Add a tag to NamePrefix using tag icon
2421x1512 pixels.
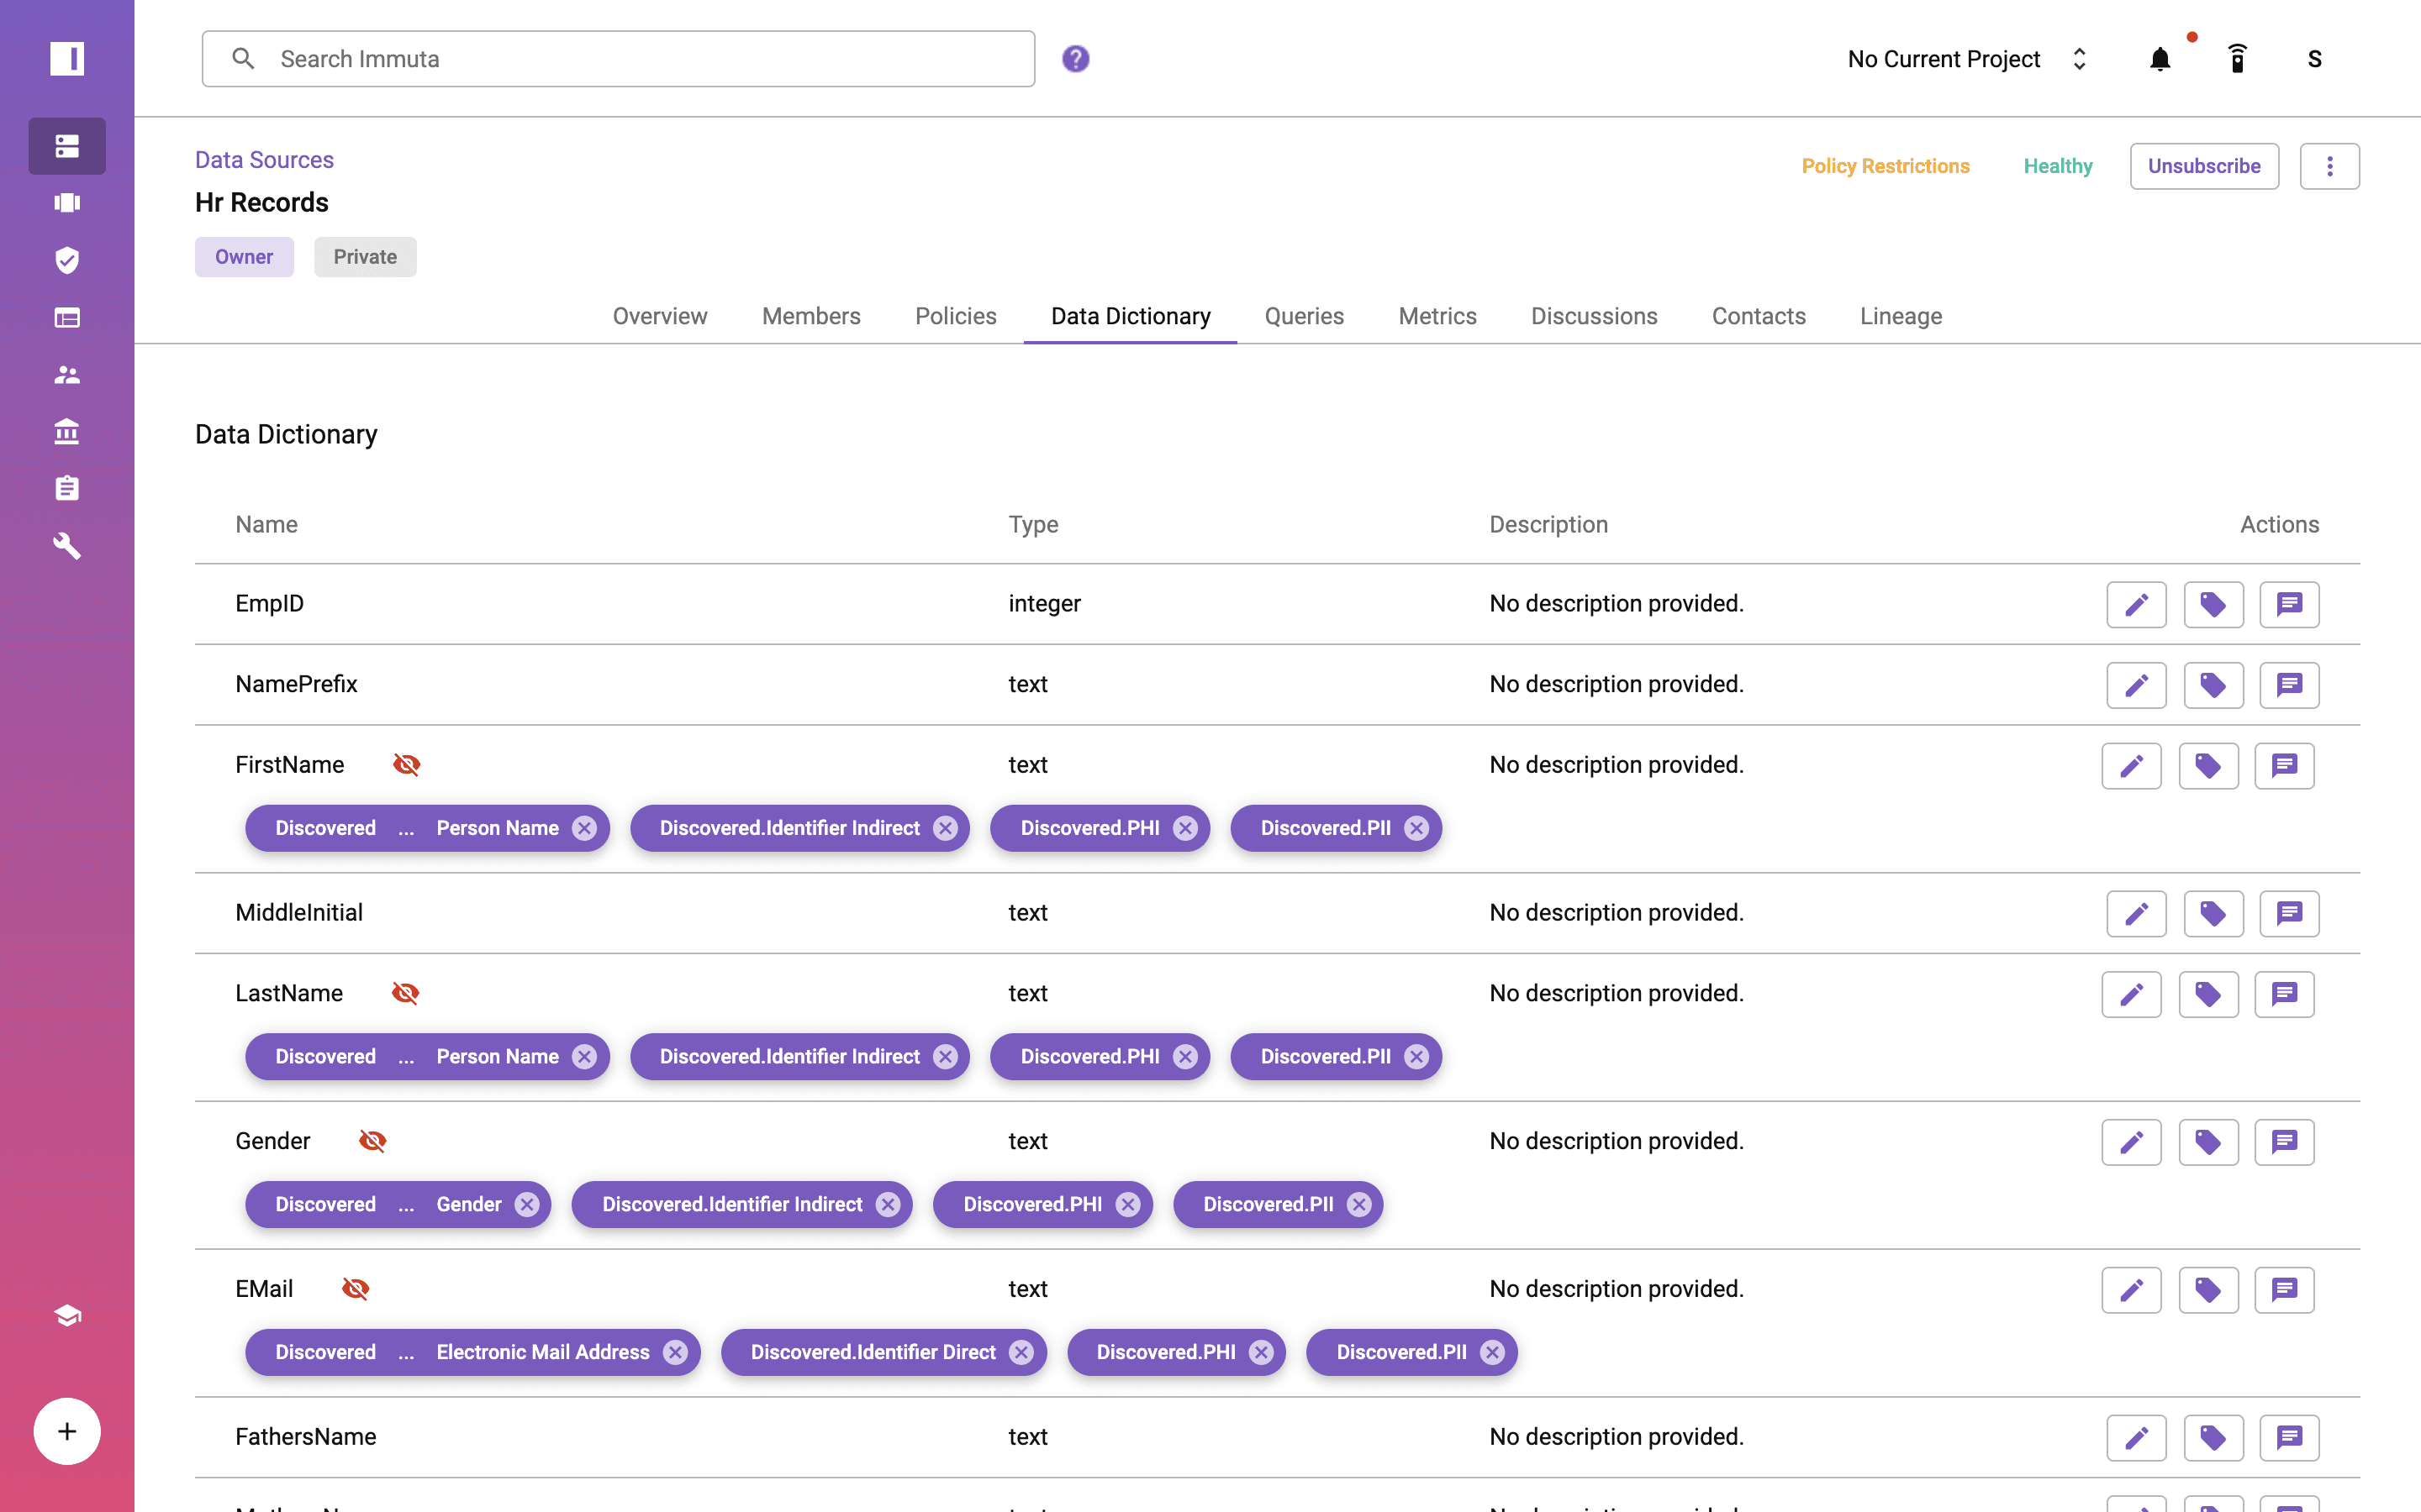[x=2213, y=685]
